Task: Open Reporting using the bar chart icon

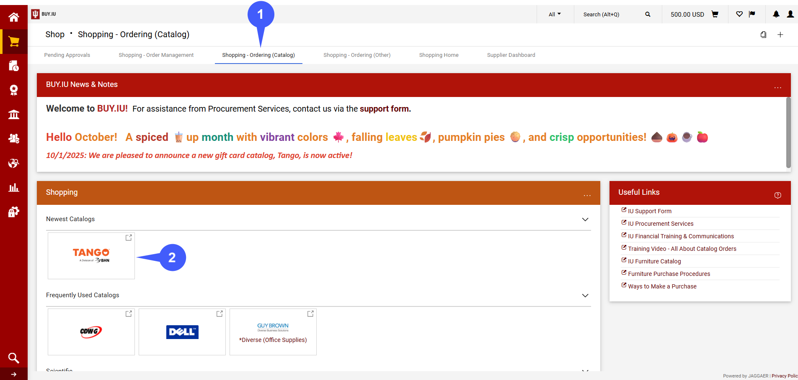Action: pyautogui.click(x=14, y=187)
